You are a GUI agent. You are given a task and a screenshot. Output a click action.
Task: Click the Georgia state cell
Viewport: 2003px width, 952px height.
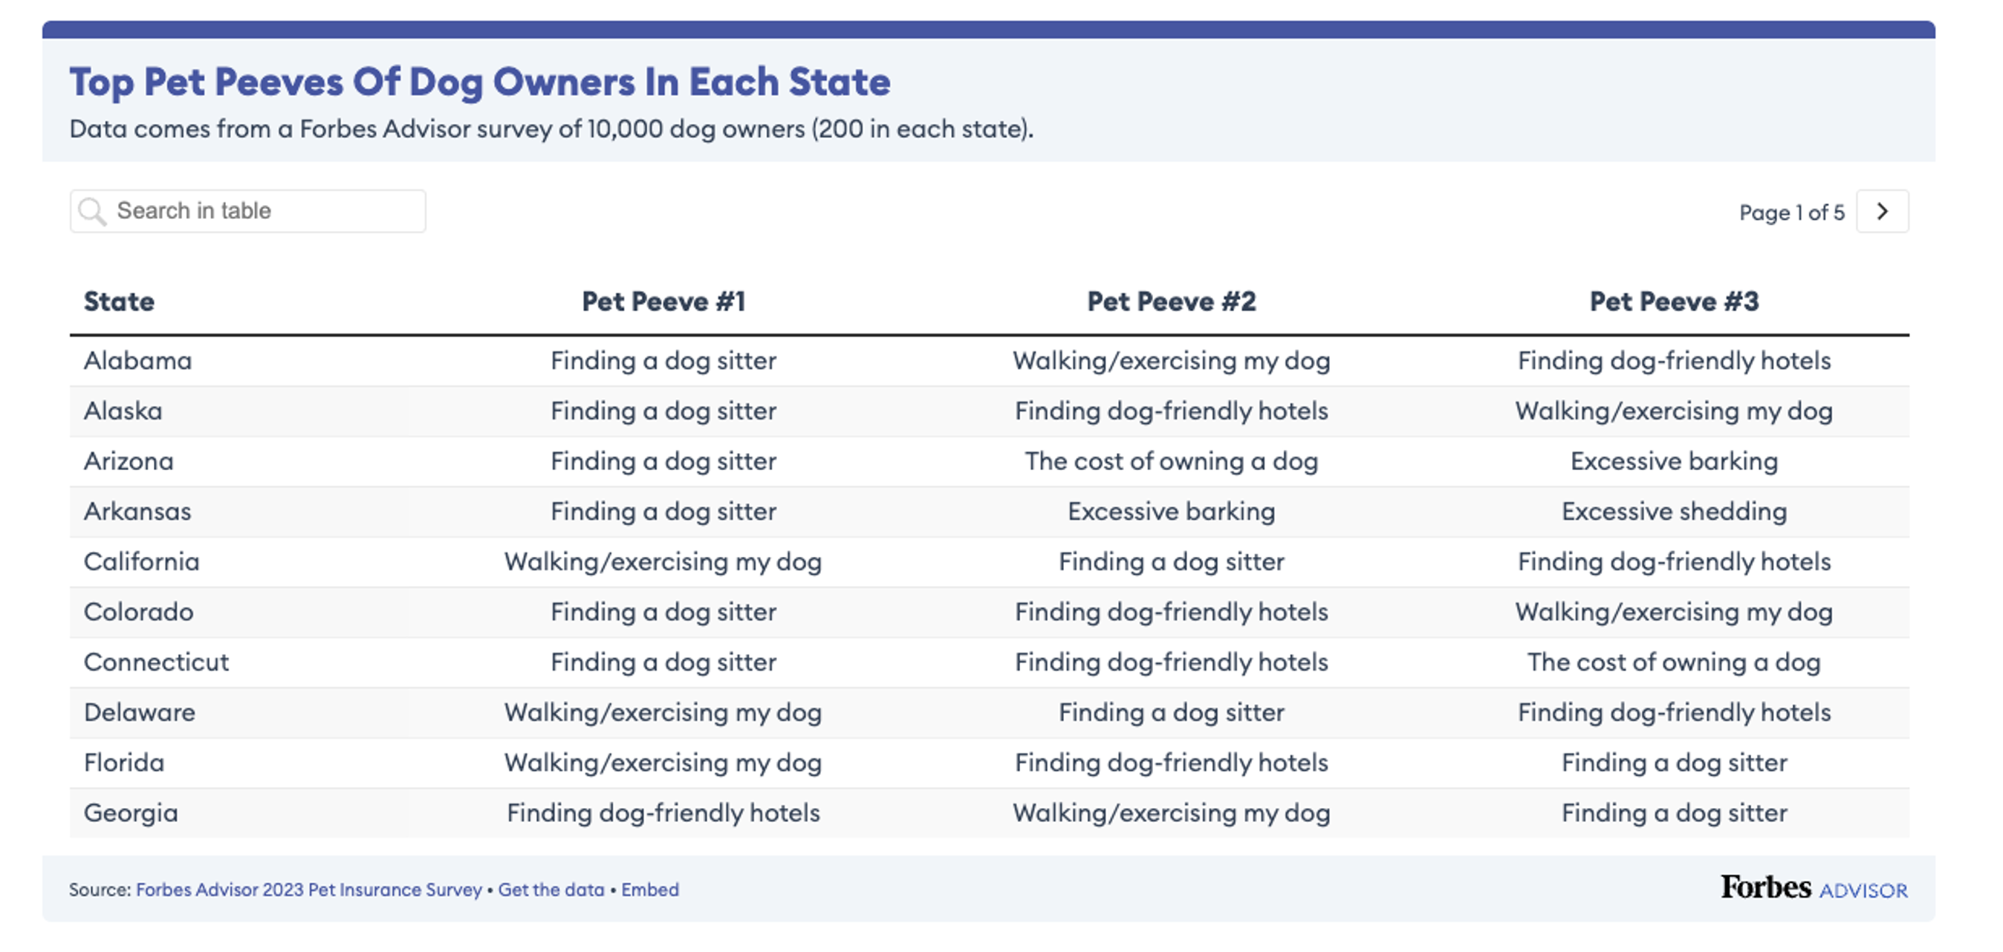(x=131, y=813)
